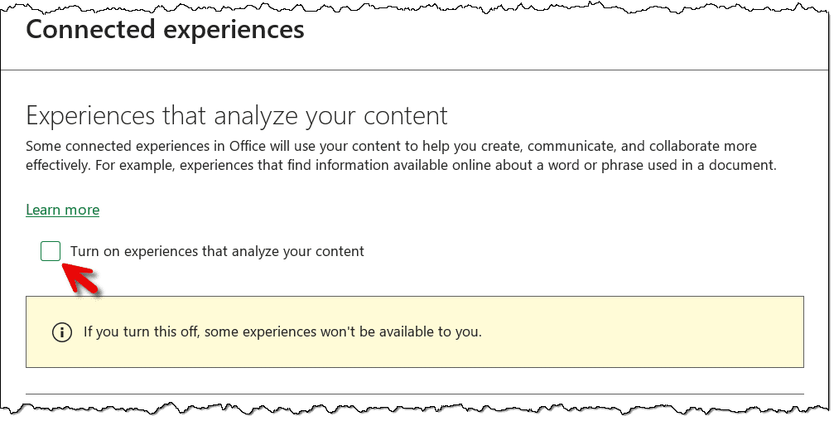
Task: Click the "If you turn this off" message
Action: pos(282,332)
